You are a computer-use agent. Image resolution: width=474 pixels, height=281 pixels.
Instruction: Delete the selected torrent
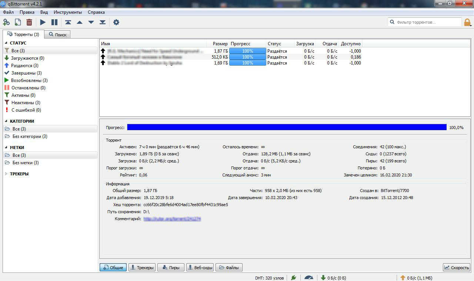point(29,22)
